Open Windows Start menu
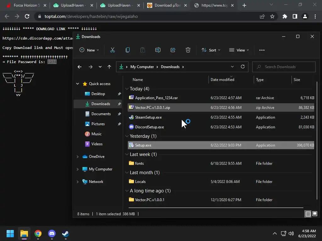This screenshot has width=322, height=241. point(10,233)
